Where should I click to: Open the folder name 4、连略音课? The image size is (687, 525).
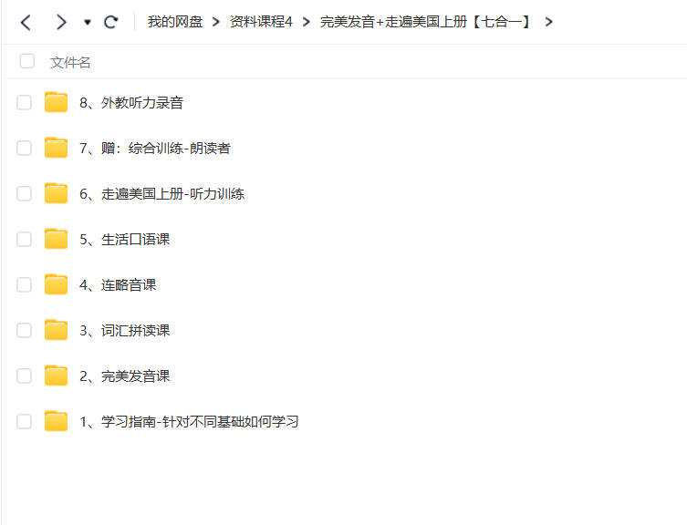pos(118,284)
